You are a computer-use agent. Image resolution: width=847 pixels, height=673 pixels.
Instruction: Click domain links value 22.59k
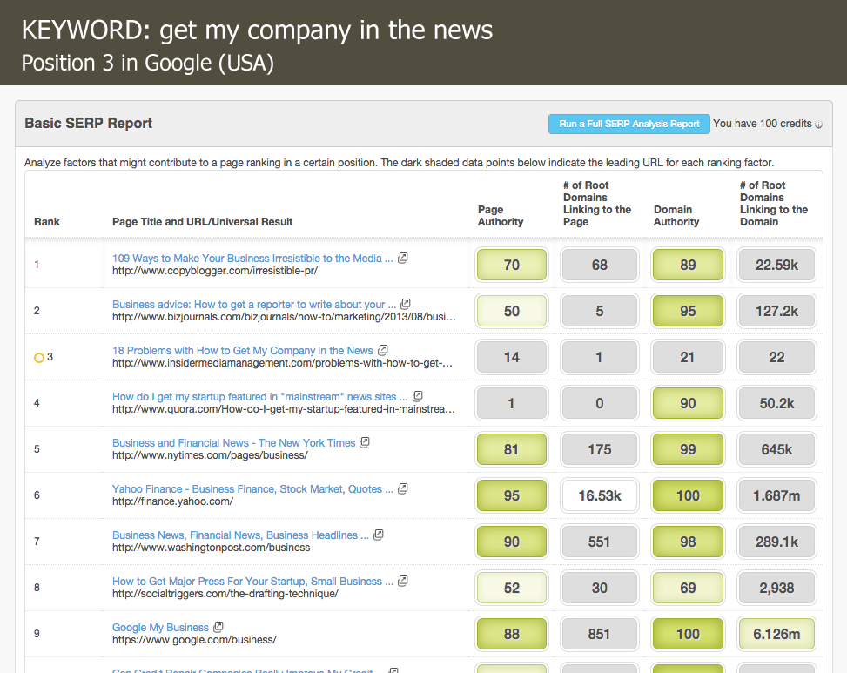click(x=776, y=265)
